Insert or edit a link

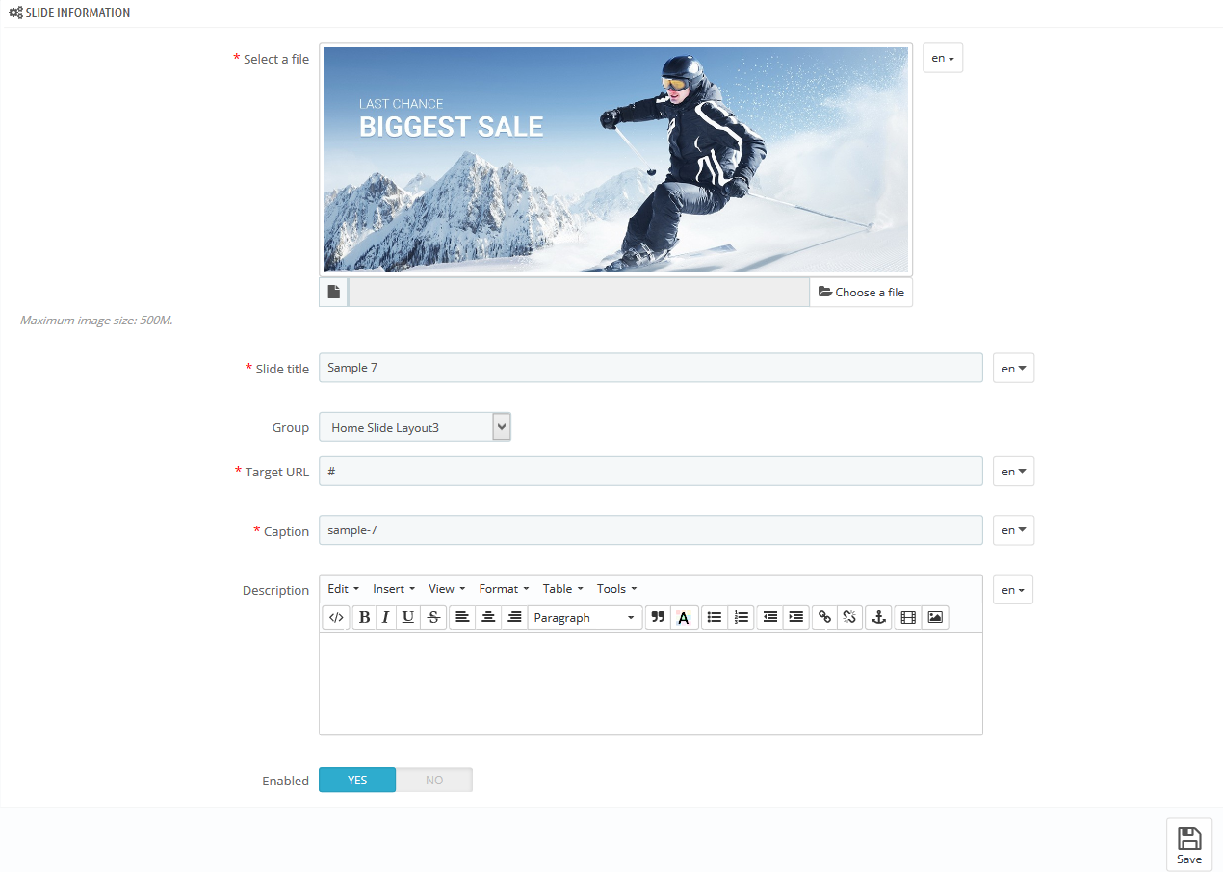(824, 618)
